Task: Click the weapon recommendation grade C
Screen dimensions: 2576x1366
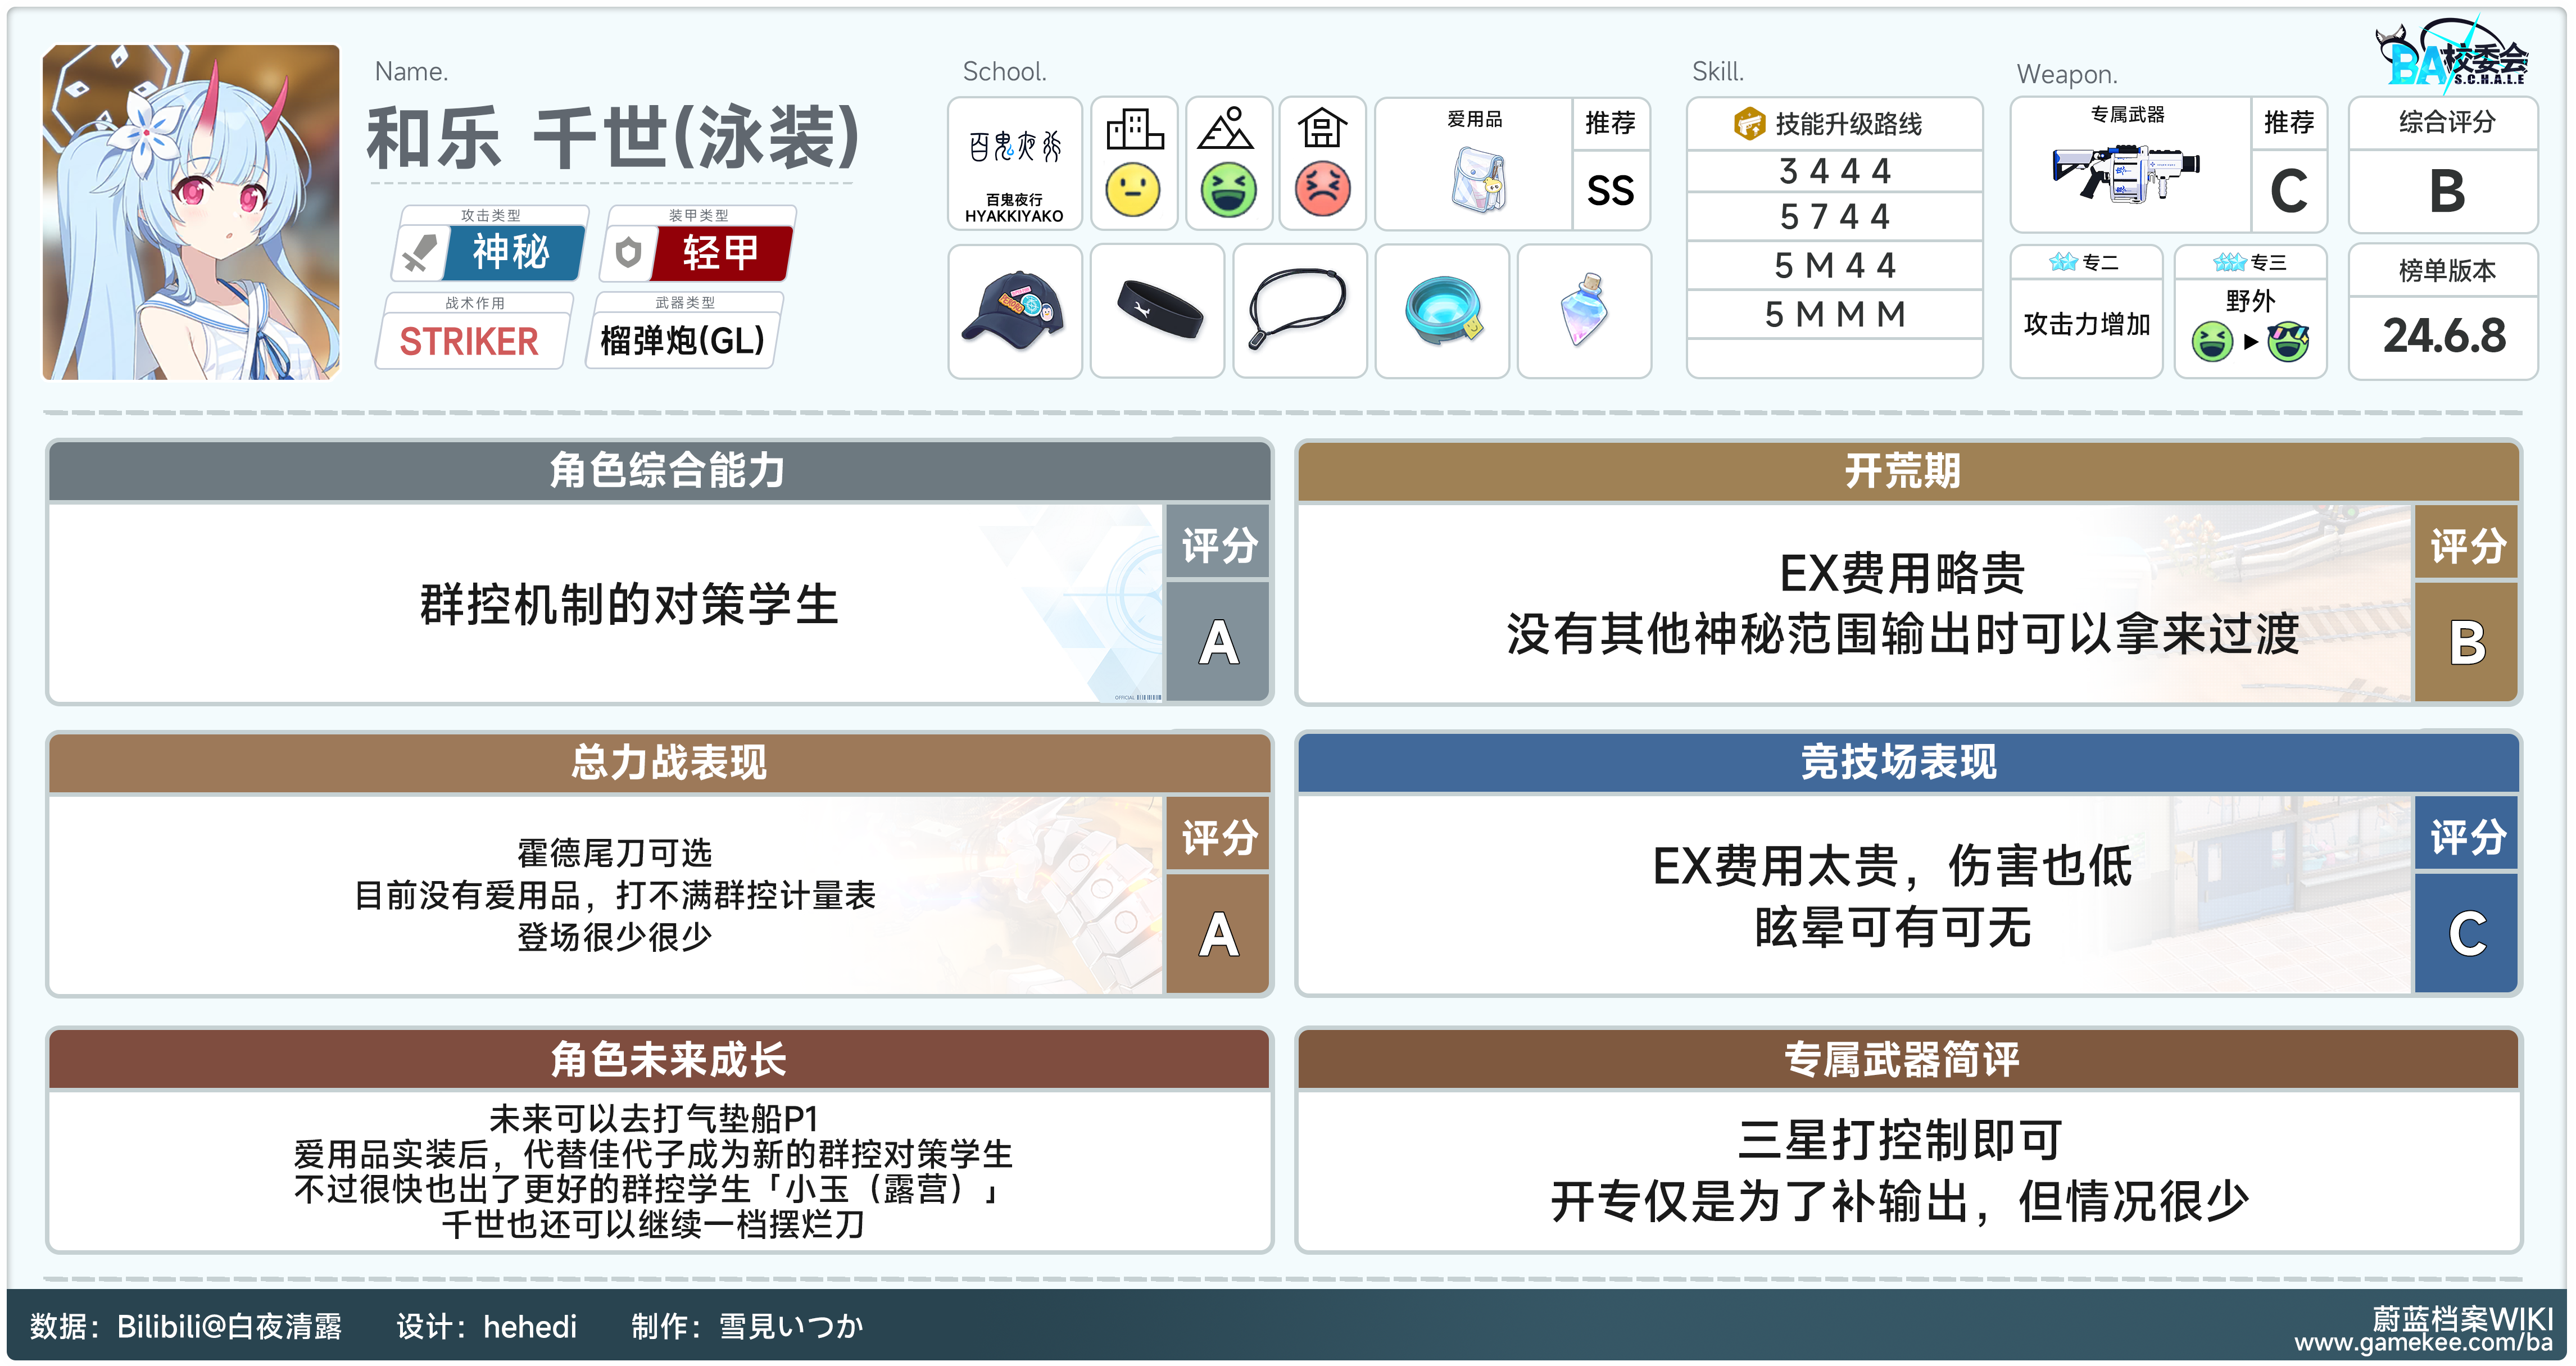Action: pyautogui.click(x=2288, y=190)
